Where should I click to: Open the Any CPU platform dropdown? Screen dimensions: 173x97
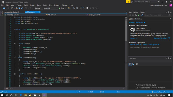[51, 8]
